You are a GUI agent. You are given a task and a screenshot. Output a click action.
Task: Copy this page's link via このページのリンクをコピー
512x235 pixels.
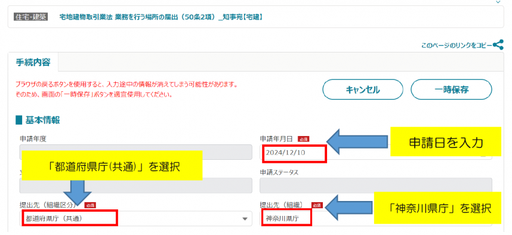pos(456,46)
